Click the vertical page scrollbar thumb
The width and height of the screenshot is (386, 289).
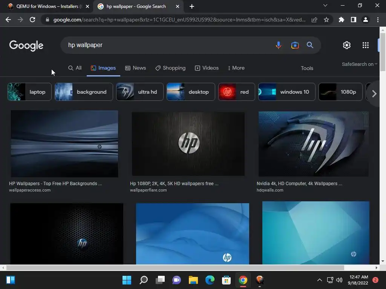click(383, 52)
